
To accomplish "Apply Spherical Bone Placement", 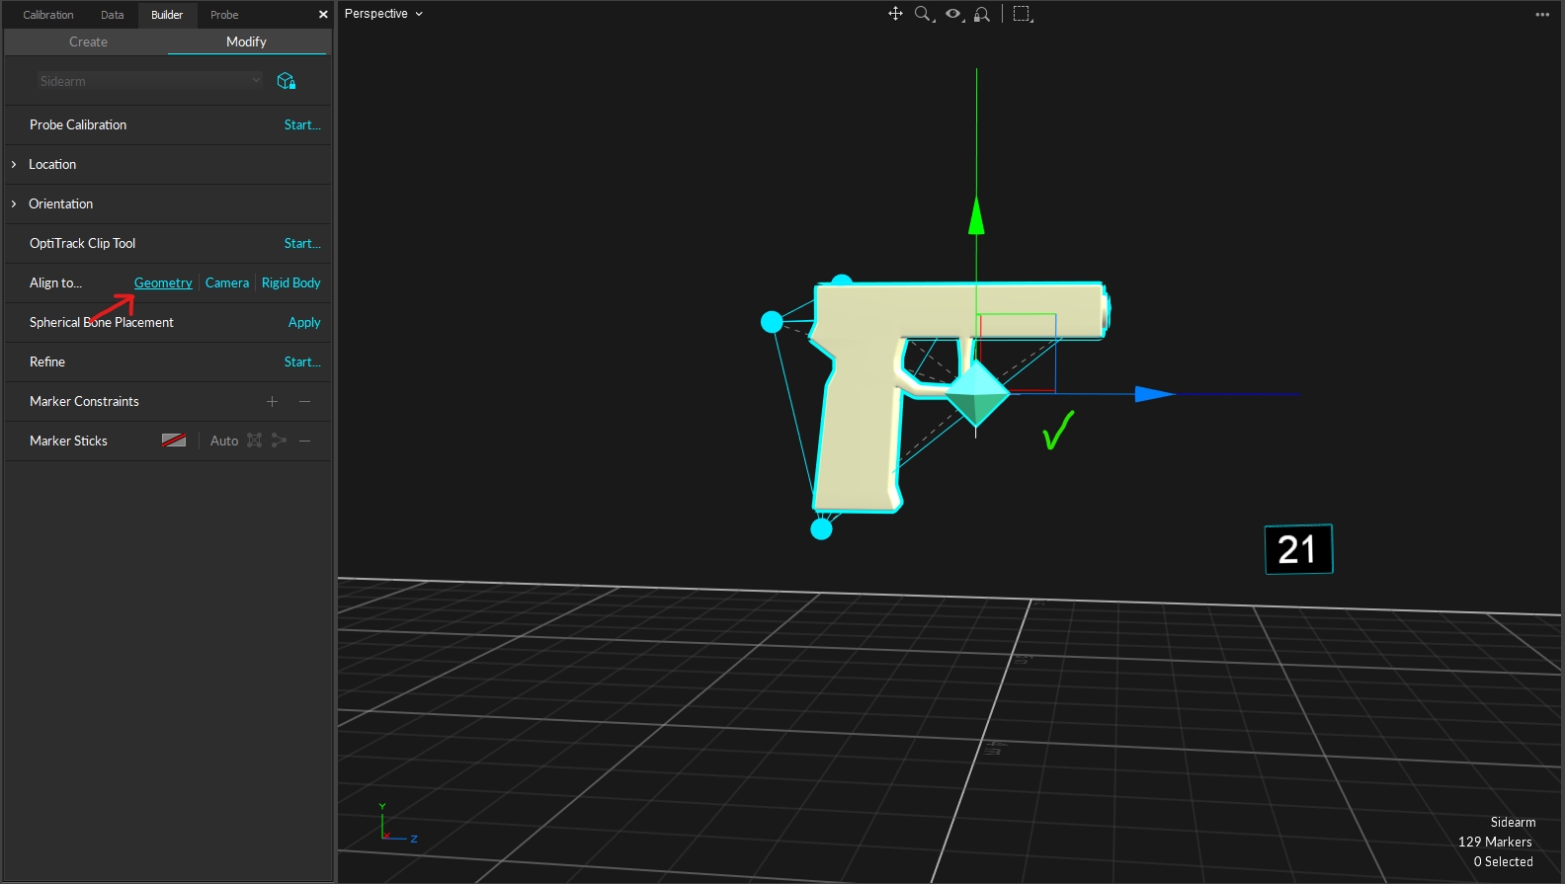I will (x=304, y=322).
